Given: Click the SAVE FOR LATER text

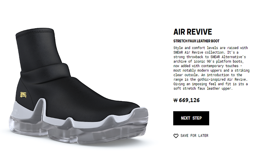Looking at the screenshot, I should click(194, 135).
